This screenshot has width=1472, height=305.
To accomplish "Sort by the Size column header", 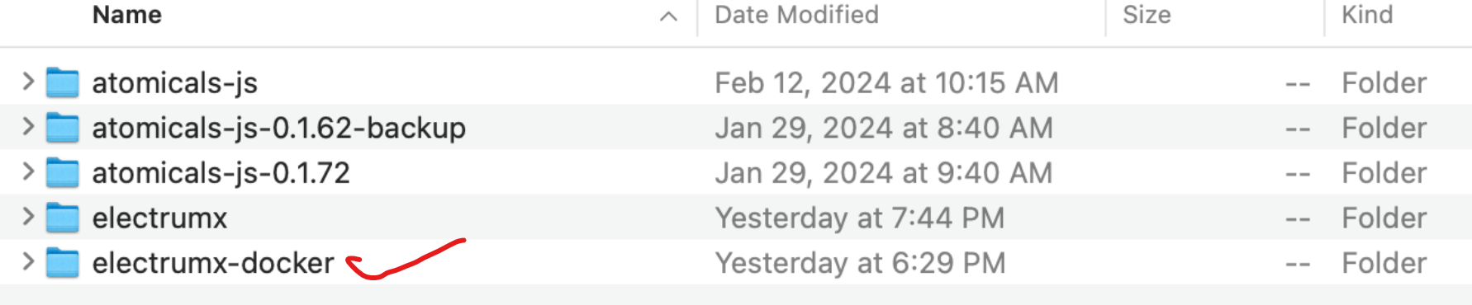I will [1147, 15].
